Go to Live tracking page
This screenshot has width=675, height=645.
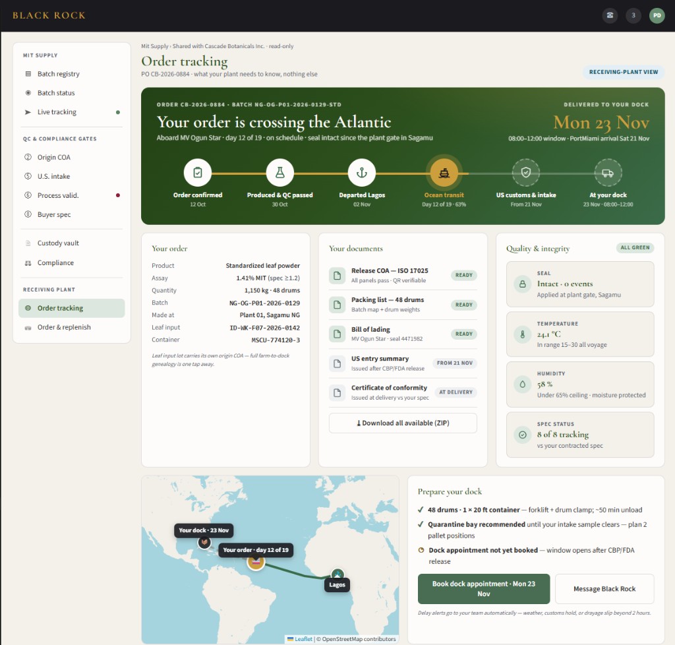pos(71,112)
